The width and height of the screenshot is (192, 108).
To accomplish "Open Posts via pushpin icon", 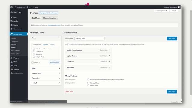I will point(12,17).
